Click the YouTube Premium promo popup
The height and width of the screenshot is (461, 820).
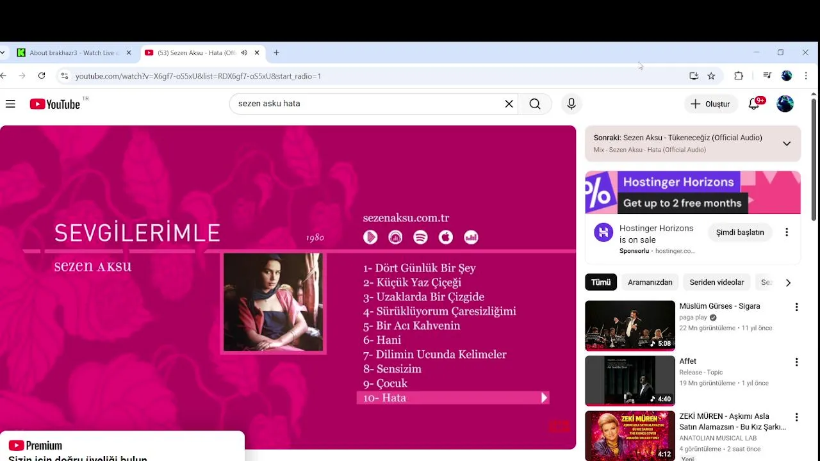pos(122,446)
